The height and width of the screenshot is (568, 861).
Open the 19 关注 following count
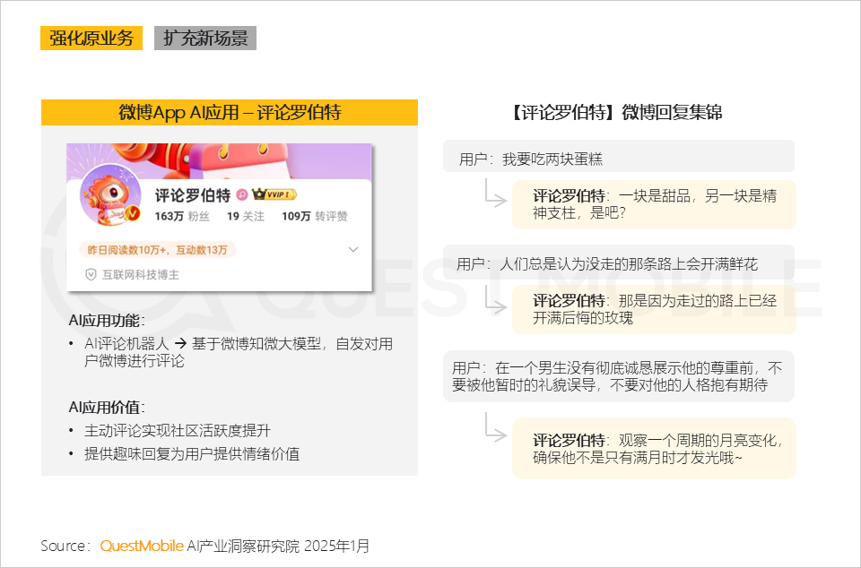246,217
